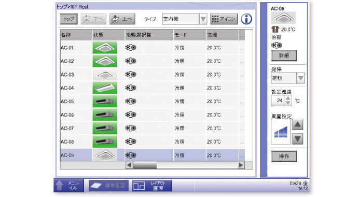The height and width of the screenshot is (197, 358).
Task: Raise fan speed with up arrow
Action: click(297, 124)
